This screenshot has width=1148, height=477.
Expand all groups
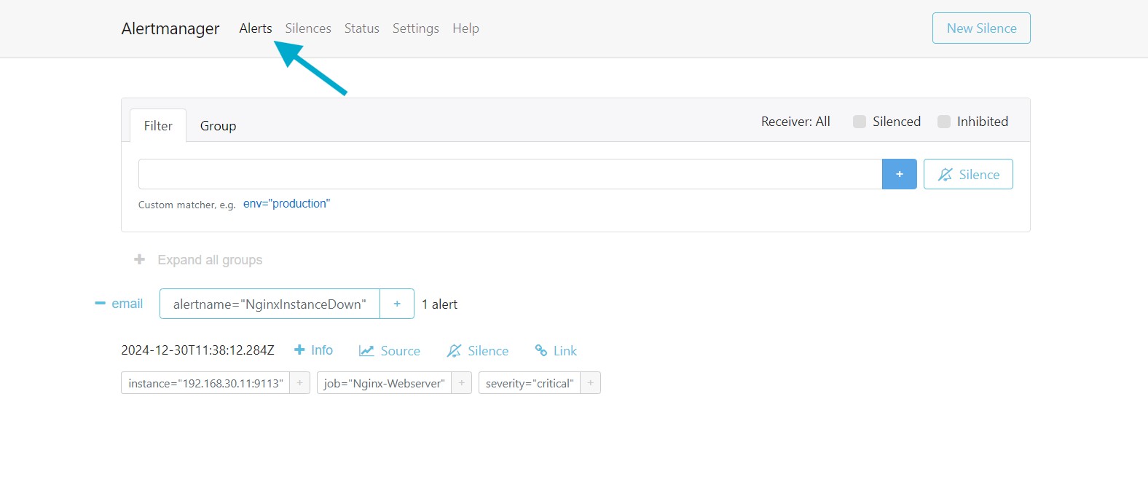coord(199,260)
